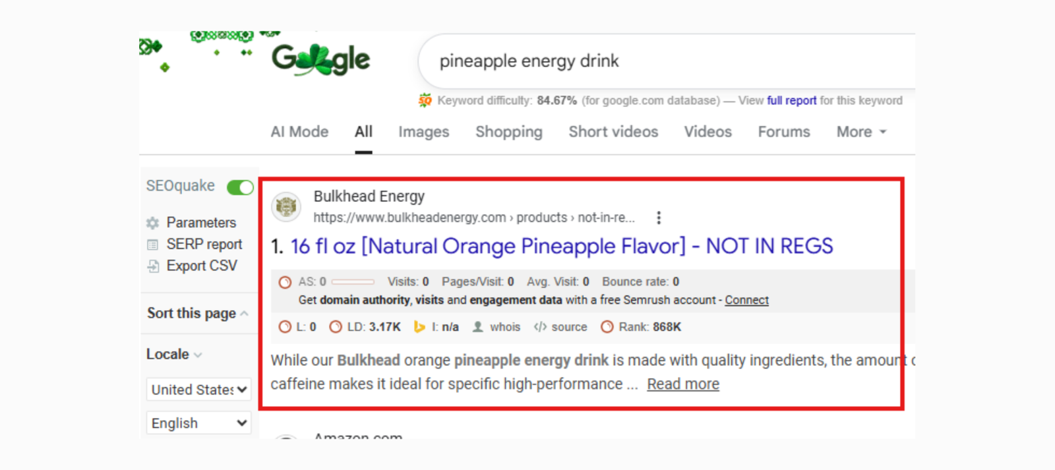Click the Export CSV icon
Viewport: 1055px width, 470px height.
(x=153, y=266)
